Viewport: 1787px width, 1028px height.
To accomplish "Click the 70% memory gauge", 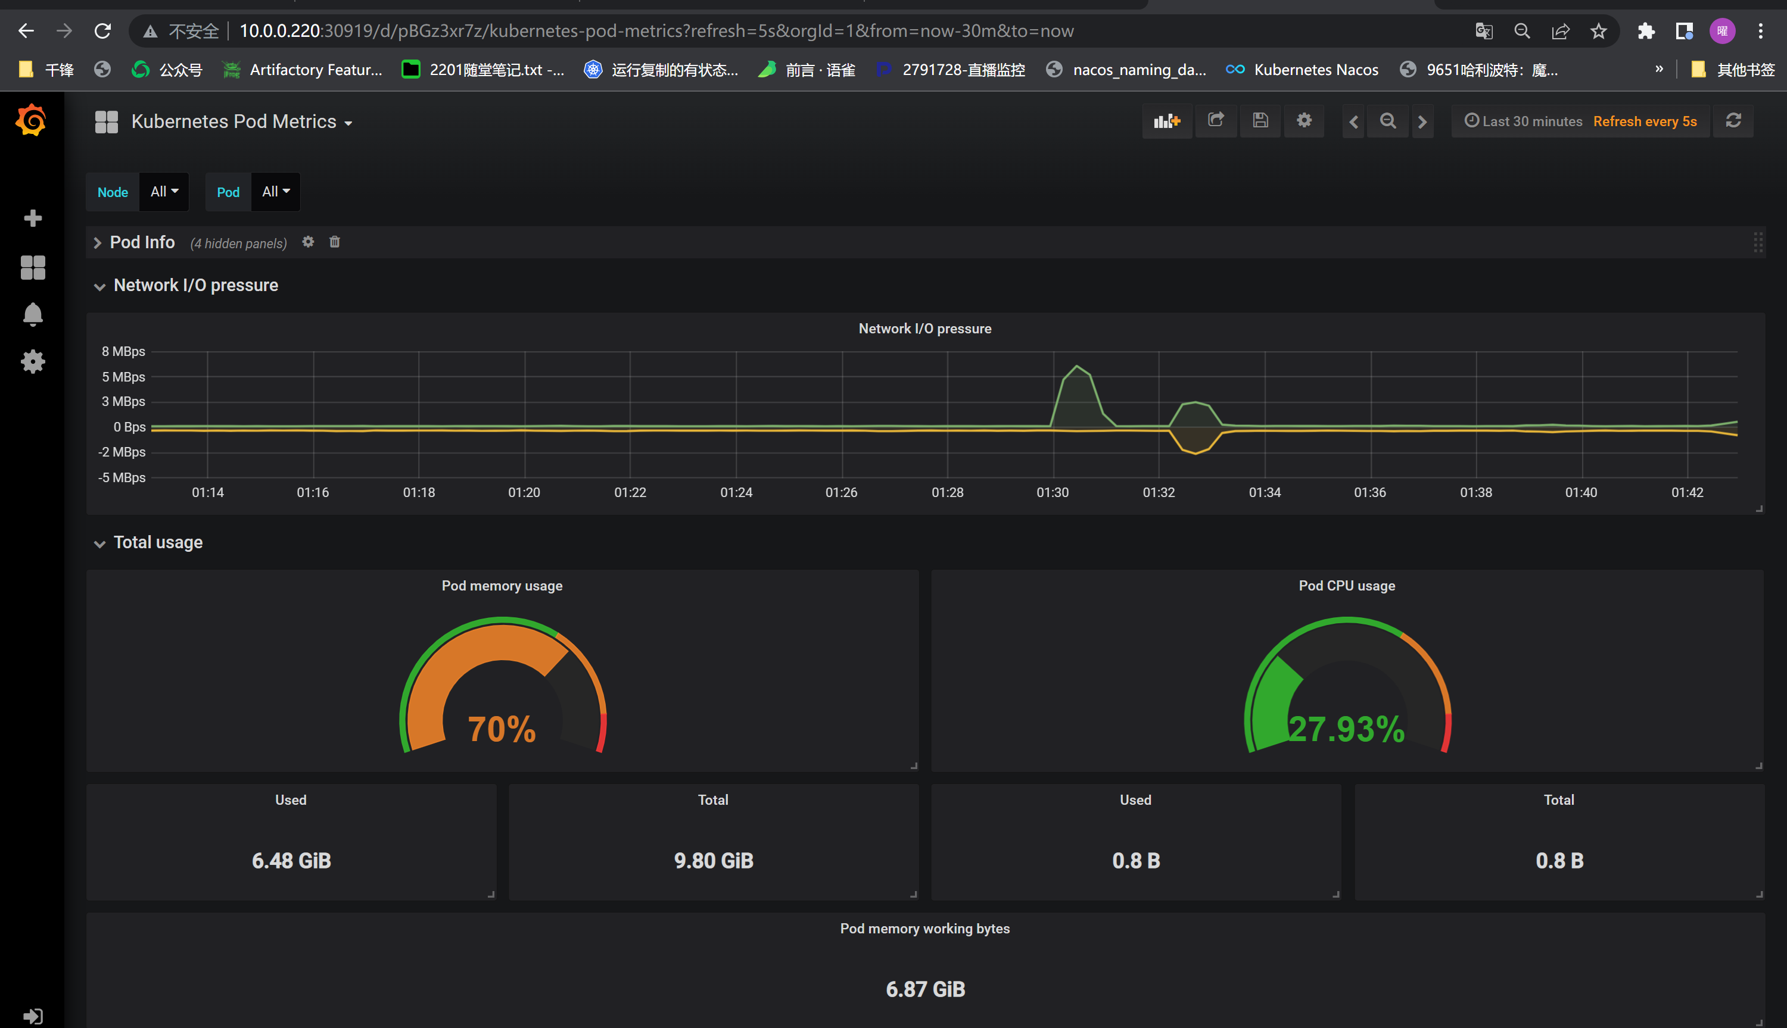I will coord(502,685).
